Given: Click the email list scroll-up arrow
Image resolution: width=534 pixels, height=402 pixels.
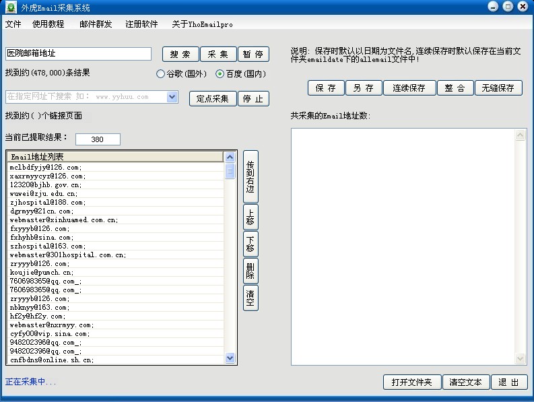Looking at the screenshot, I should point(230,157).
